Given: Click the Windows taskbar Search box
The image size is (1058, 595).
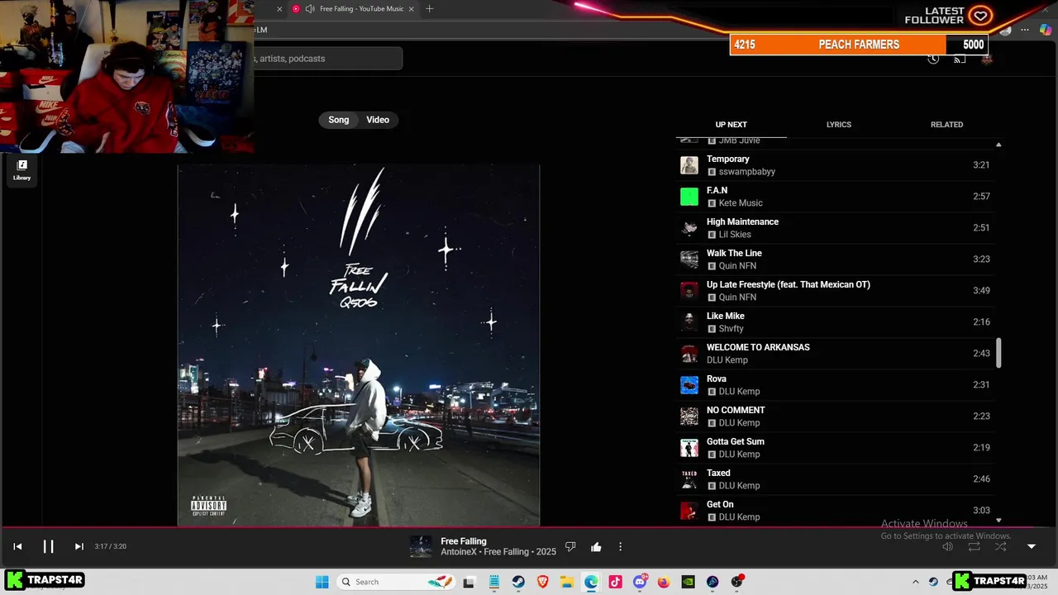Looking at the screenshot, I should coord(396,582).
